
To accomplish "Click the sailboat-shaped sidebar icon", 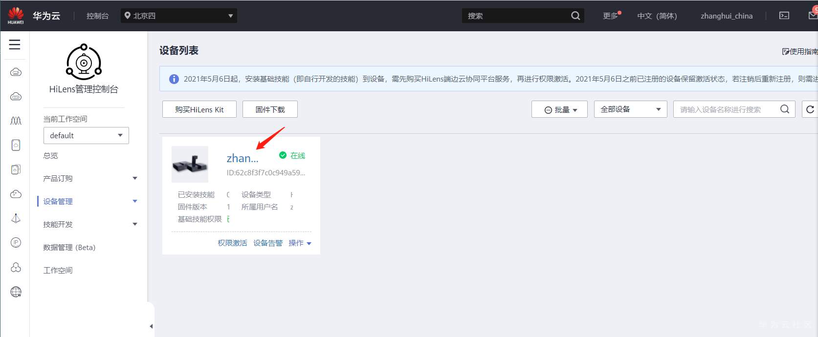I will point(16,218).
